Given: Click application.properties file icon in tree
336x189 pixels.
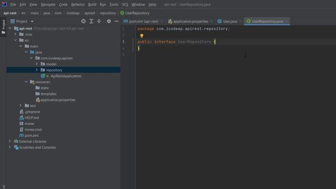Looking at the screenshot, I should 38,100.
